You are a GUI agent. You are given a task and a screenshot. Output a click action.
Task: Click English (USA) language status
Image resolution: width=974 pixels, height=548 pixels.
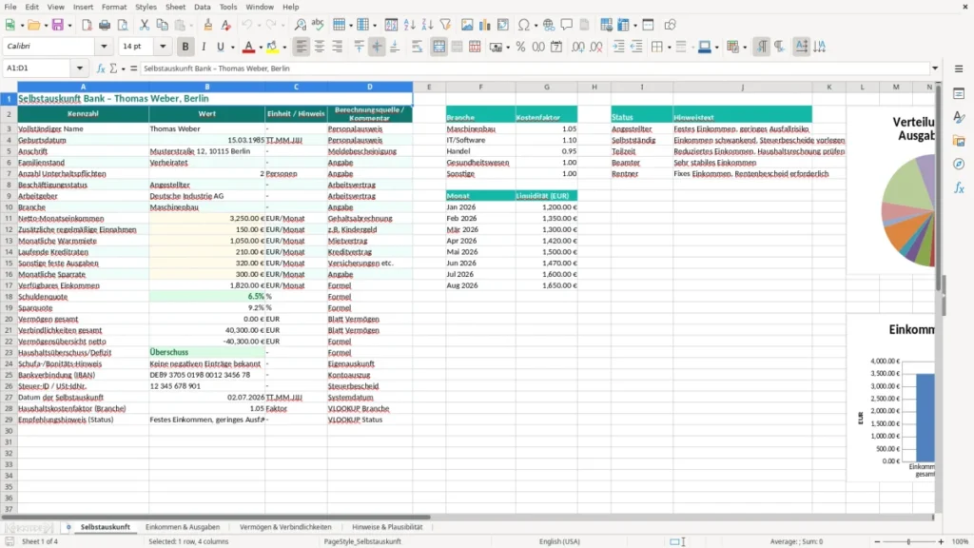point(559,541)
